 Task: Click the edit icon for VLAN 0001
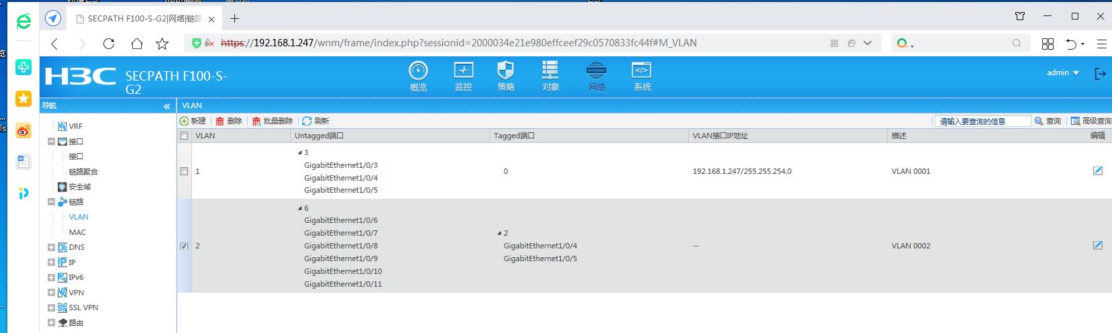point(1097,171)
